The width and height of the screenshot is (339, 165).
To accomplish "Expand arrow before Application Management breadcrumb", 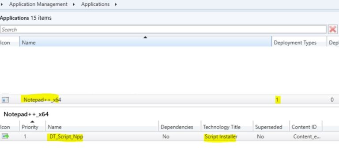I will click(x=1, y=4).
